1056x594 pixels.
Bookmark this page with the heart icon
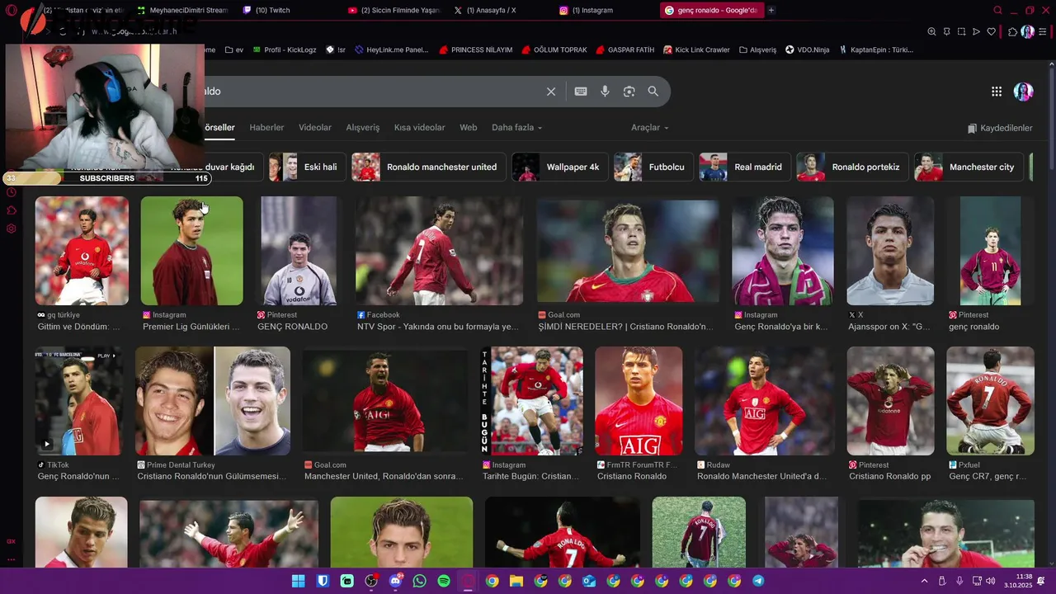[991, 31]
